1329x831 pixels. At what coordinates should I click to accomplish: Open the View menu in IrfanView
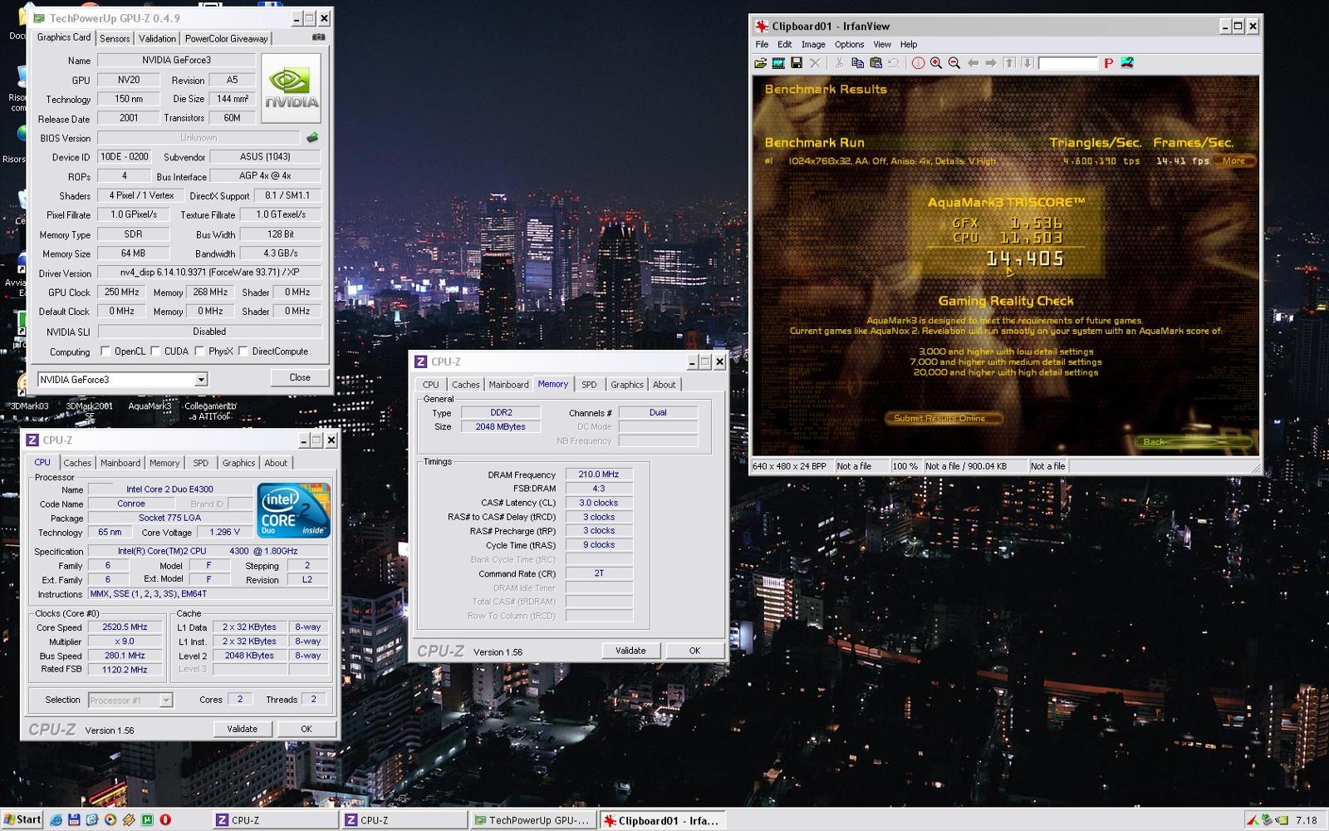882,45
